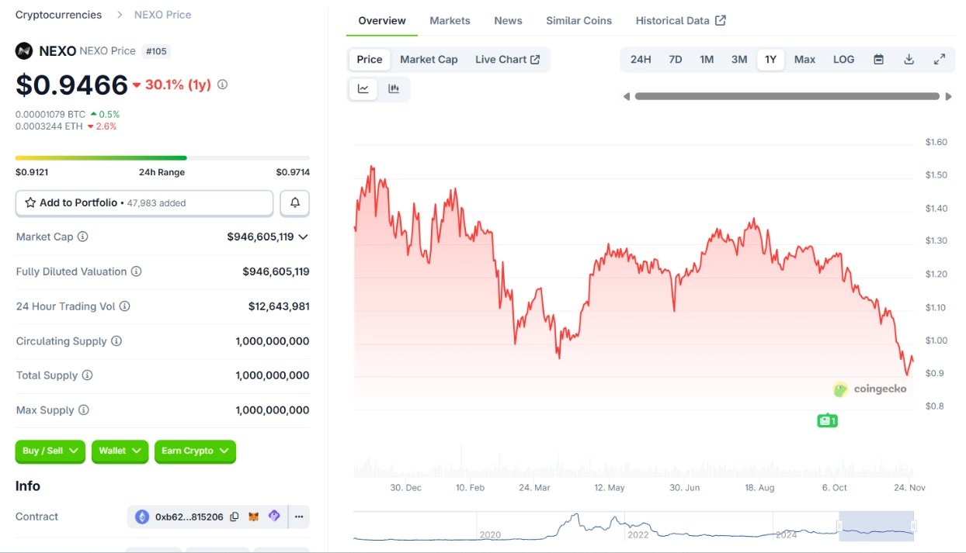Select the line chart view toggle

[363, 88]
